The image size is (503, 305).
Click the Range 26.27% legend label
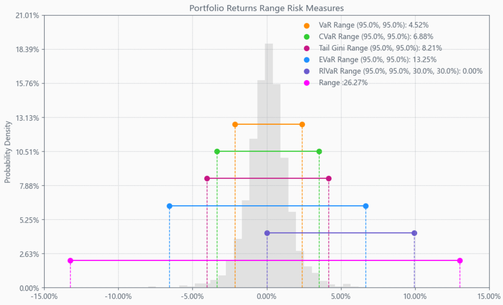pyautogui.click(x=343, y=83)
